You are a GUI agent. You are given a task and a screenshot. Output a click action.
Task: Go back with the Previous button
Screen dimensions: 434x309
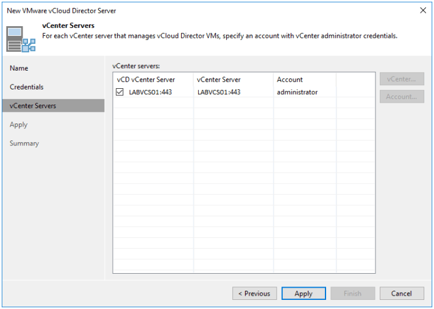click(254, 294)
